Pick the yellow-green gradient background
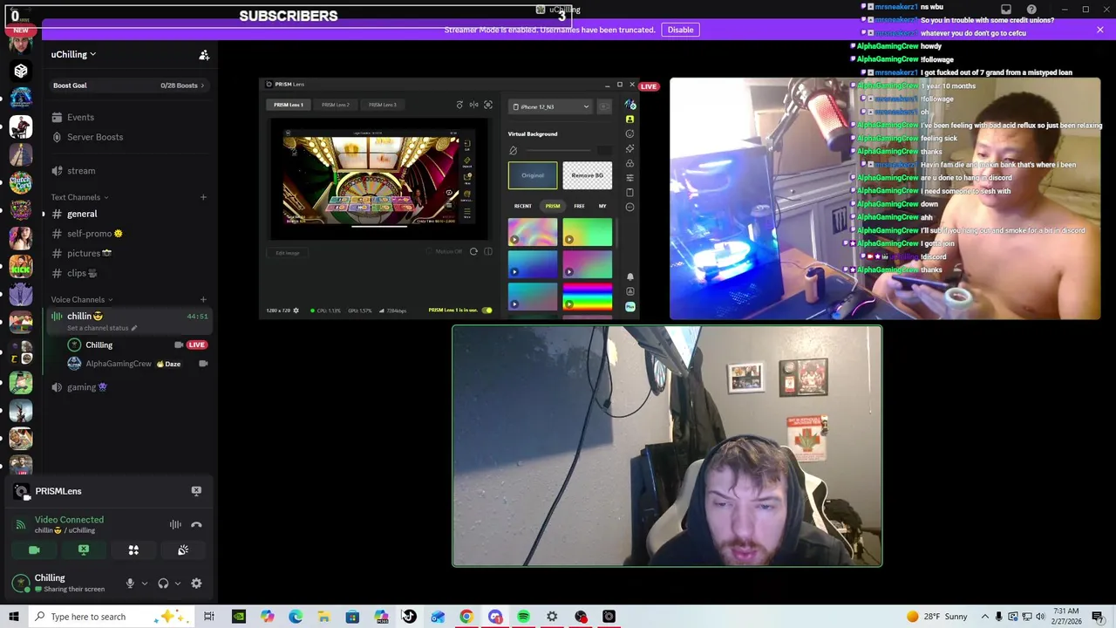 587,232
